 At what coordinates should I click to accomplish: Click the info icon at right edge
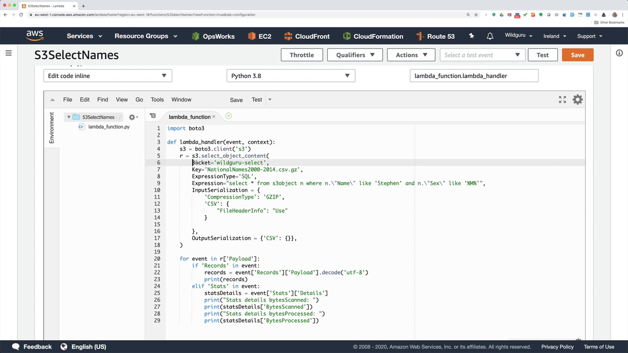[619, 53]
